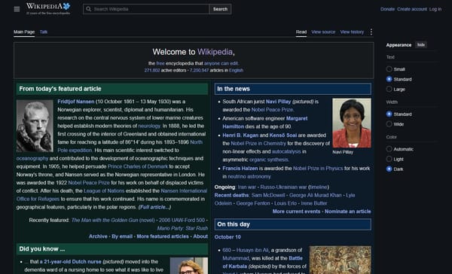Open Henri B. Kagan link

[x=240, y=135]
